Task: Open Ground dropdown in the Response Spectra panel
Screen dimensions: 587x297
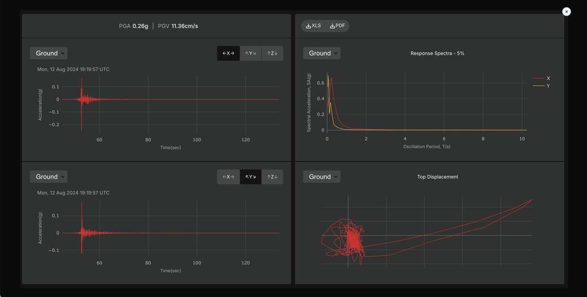Action: (x=321, y=53)
